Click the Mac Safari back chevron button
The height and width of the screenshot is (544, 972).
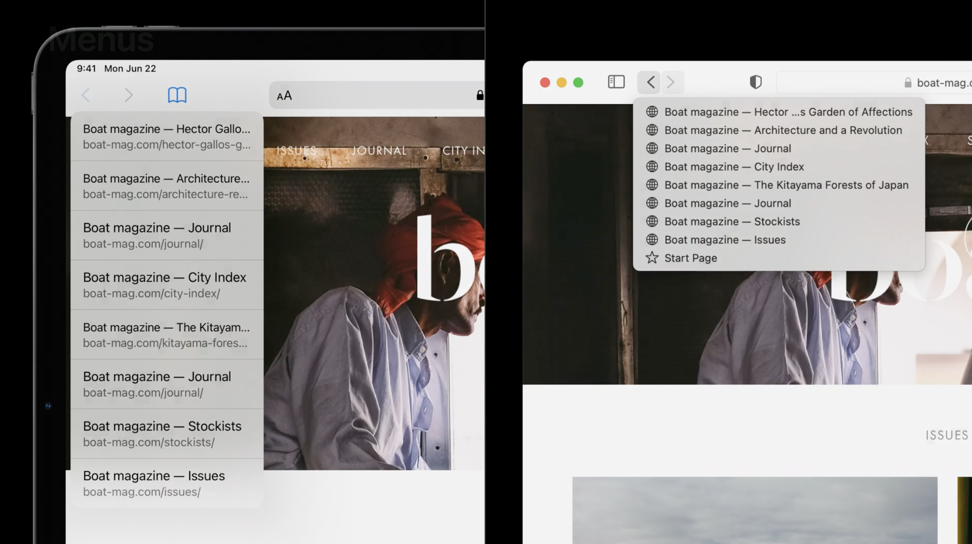coord(650,82)
